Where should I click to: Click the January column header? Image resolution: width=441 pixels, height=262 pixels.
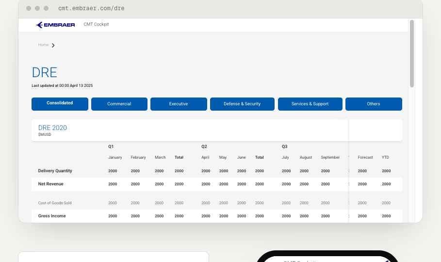tap(115, 157)
